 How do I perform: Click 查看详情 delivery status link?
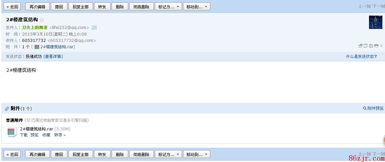click(53, 57)
